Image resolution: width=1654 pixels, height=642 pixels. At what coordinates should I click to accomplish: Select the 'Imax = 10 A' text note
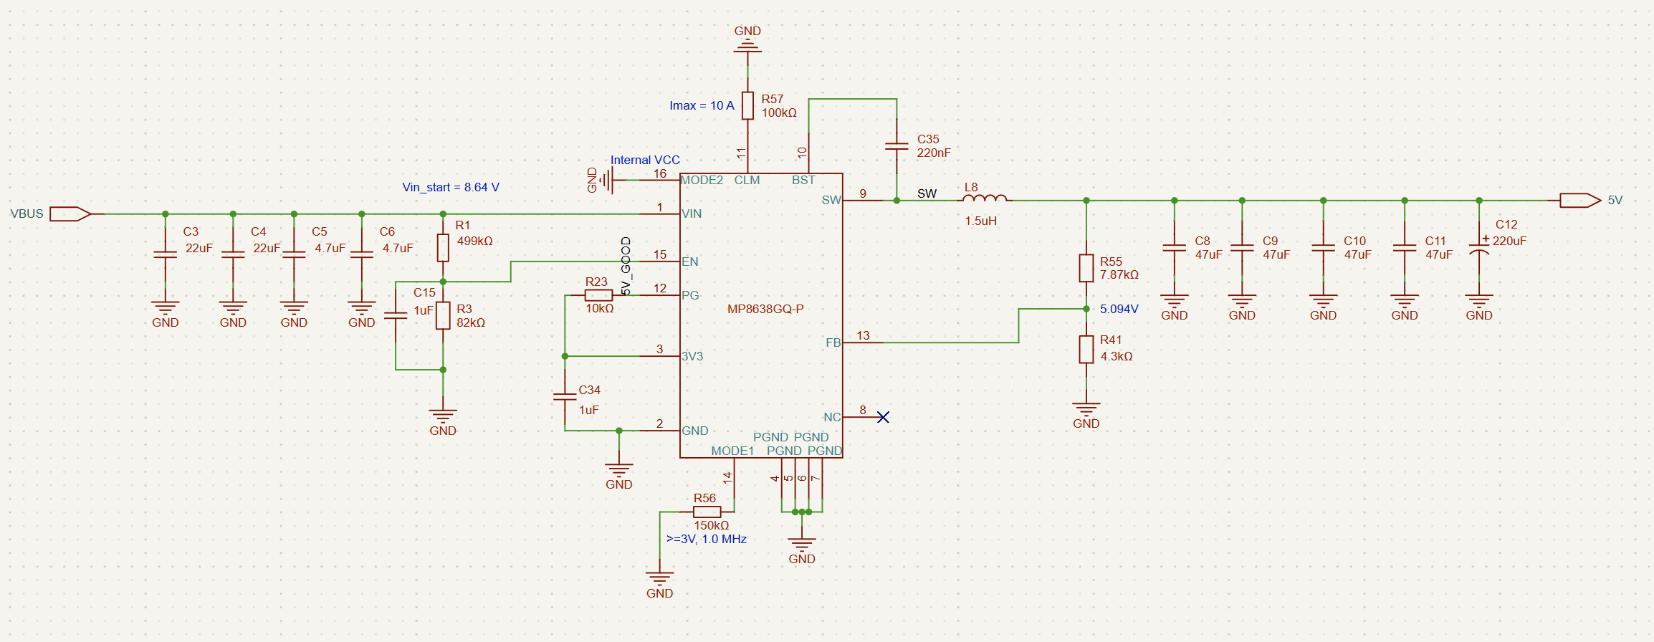[702, 105]
